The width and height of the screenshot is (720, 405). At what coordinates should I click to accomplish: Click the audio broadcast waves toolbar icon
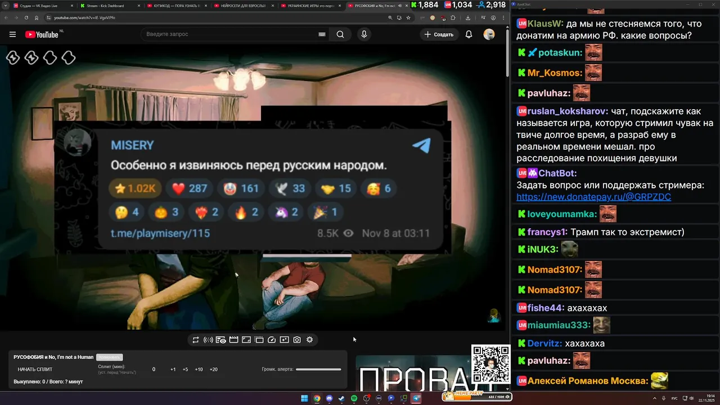point(208,340)
